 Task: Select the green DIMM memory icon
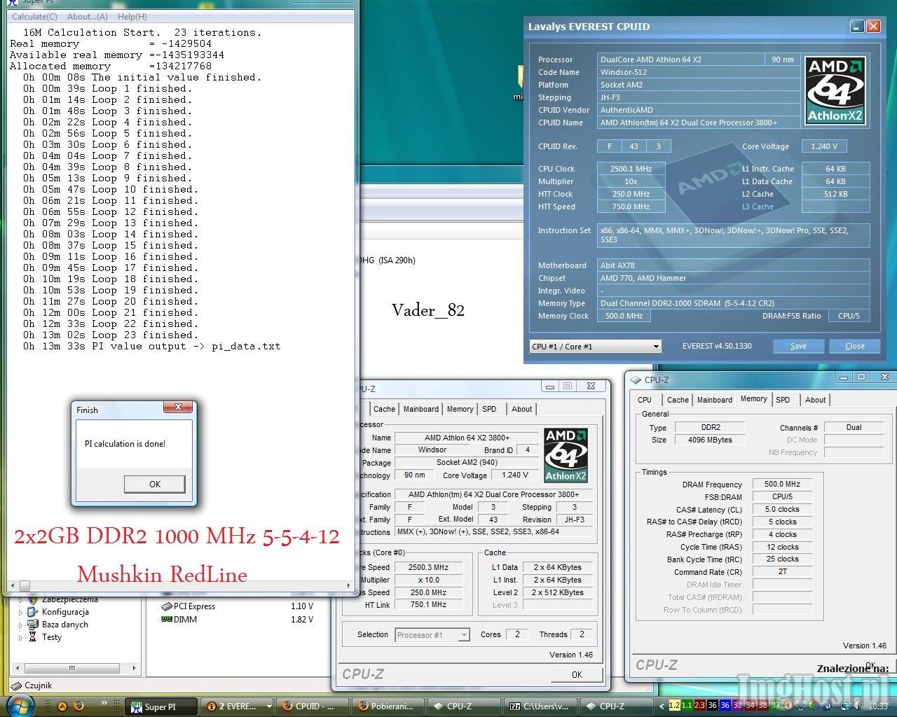tap(167, 620)
